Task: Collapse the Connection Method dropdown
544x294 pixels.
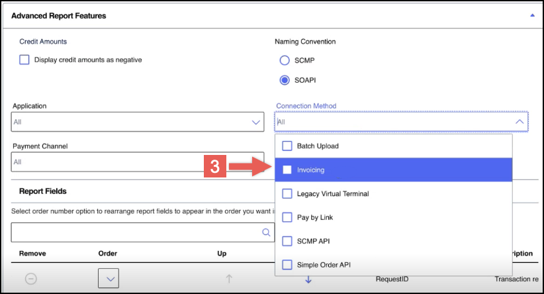Action: point(519,122)
